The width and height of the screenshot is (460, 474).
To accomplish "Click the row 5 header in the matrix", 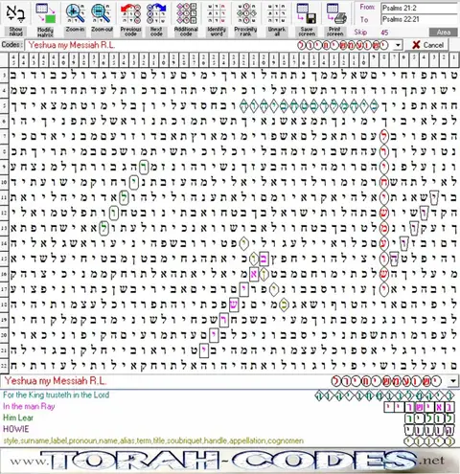I will 4,105.
